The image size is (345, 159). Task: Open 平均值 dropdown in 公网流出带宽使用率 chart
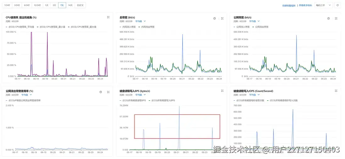pos(27,95)
